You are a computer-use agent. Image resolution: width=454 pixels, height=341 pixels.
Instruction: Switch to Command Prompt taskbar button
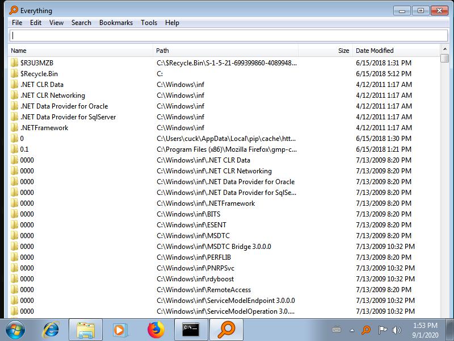tap(191, 330)
